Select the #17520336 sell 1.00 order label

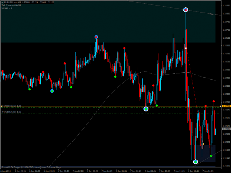click(11, 106)
